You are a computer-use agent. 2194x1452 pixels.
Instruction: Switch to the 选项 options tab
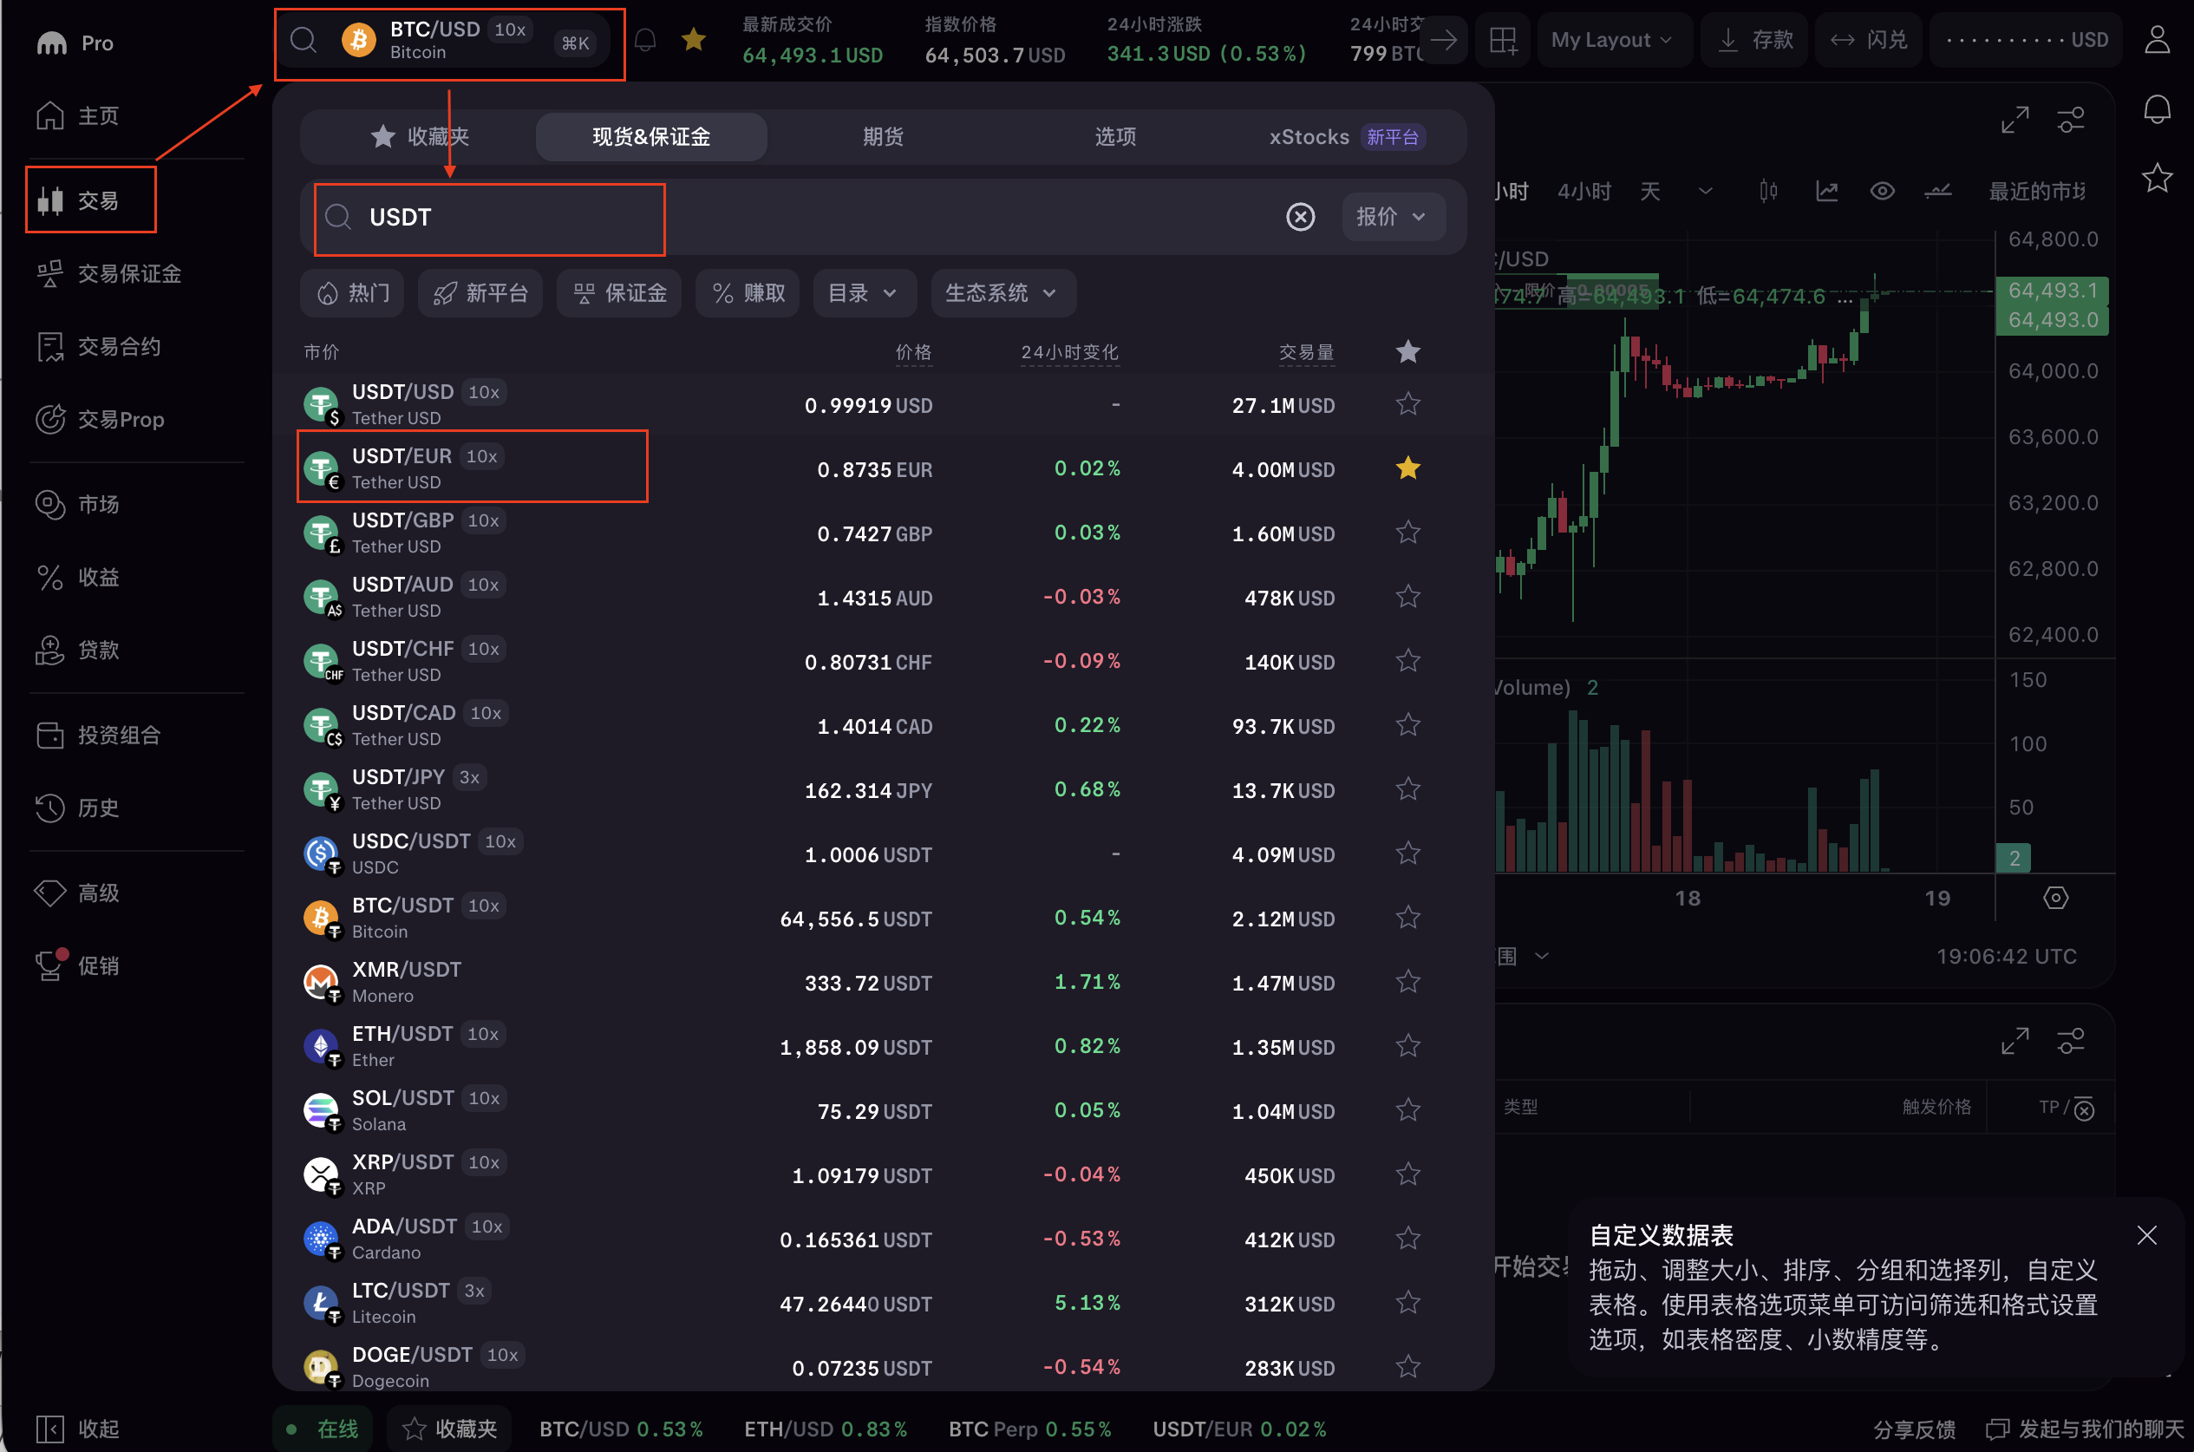tap(1115, 137)
